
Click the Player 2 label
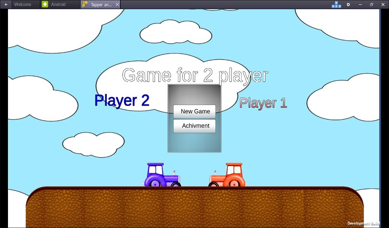tap(122, 100)
